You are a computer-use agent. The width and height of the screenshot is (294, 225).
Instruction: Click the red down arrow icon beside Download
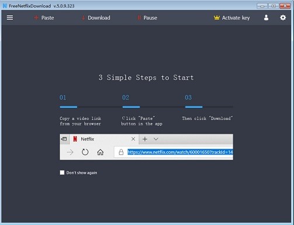[84, 17]
